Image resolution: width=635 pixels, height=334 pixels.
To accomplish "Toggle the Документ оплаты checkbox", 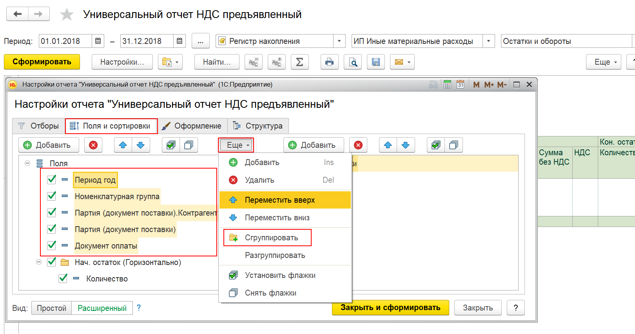I will coord(51,245).
